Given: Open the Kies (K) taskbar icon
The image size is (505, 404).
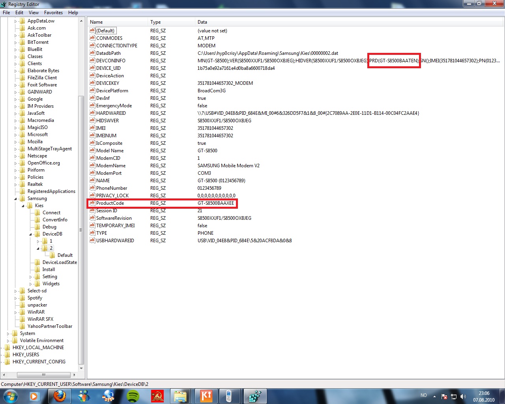Looking at the screenshot, I should coord(206,396).
